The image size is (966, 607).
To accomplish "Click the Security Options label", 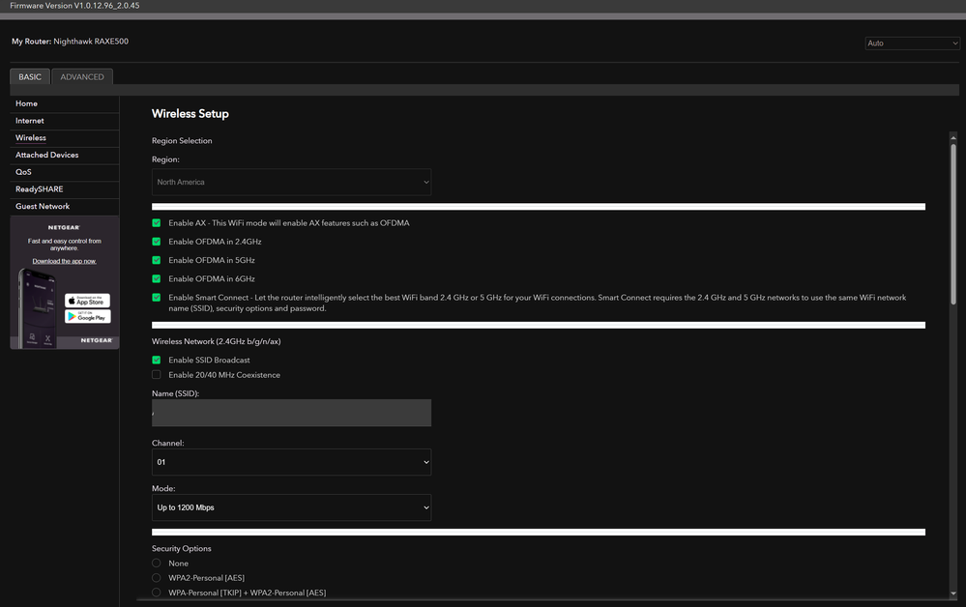I will point(182,548).
